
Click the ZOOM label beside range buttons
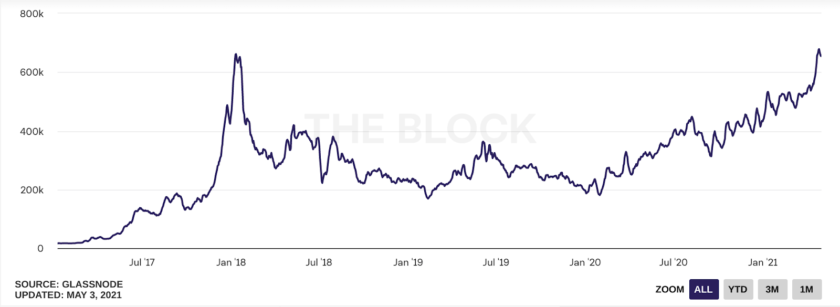[669, 289]
